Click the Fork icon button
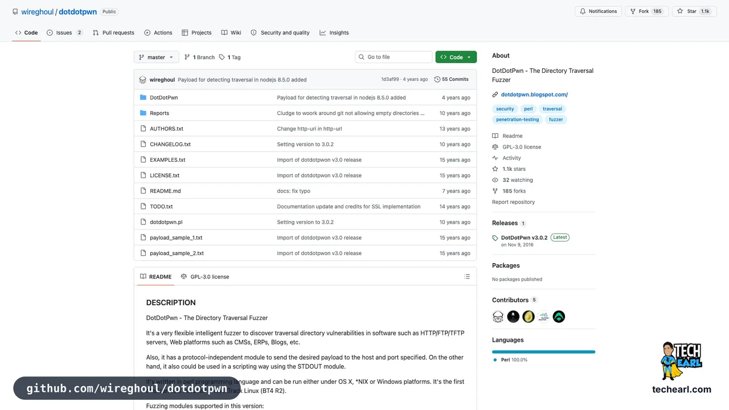The height and width of the screenshot is (410, 729). click(x=633, y=11)
